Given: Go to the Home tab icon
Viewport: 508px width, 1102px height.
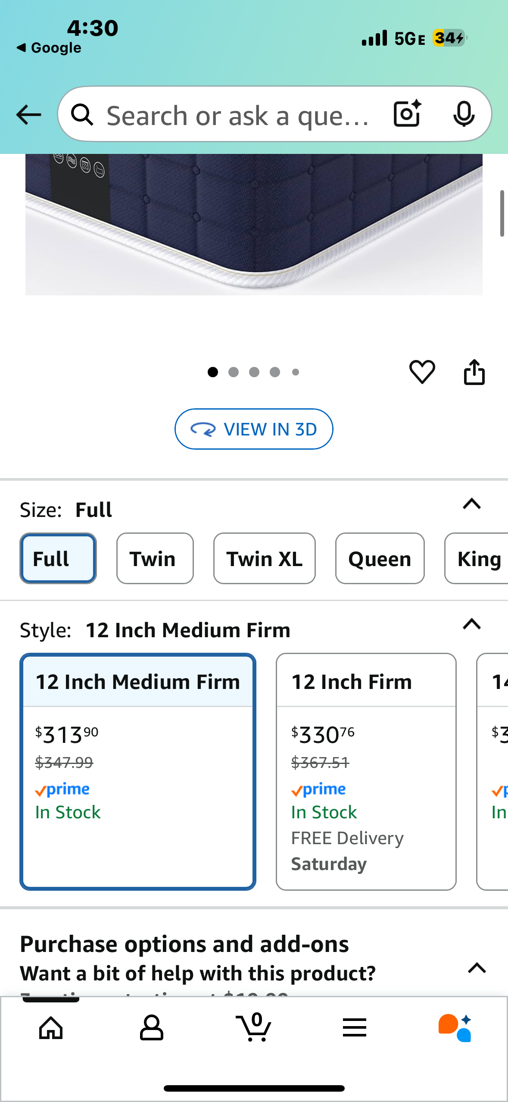Looking at the screenshot, I should (x=51, y=1028).
